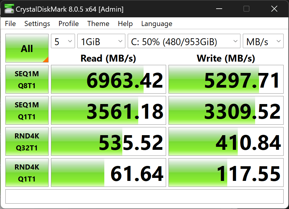289x209 pixels.
Task: Start all benchmarks with the All button
Action: [x=27, y=48]
